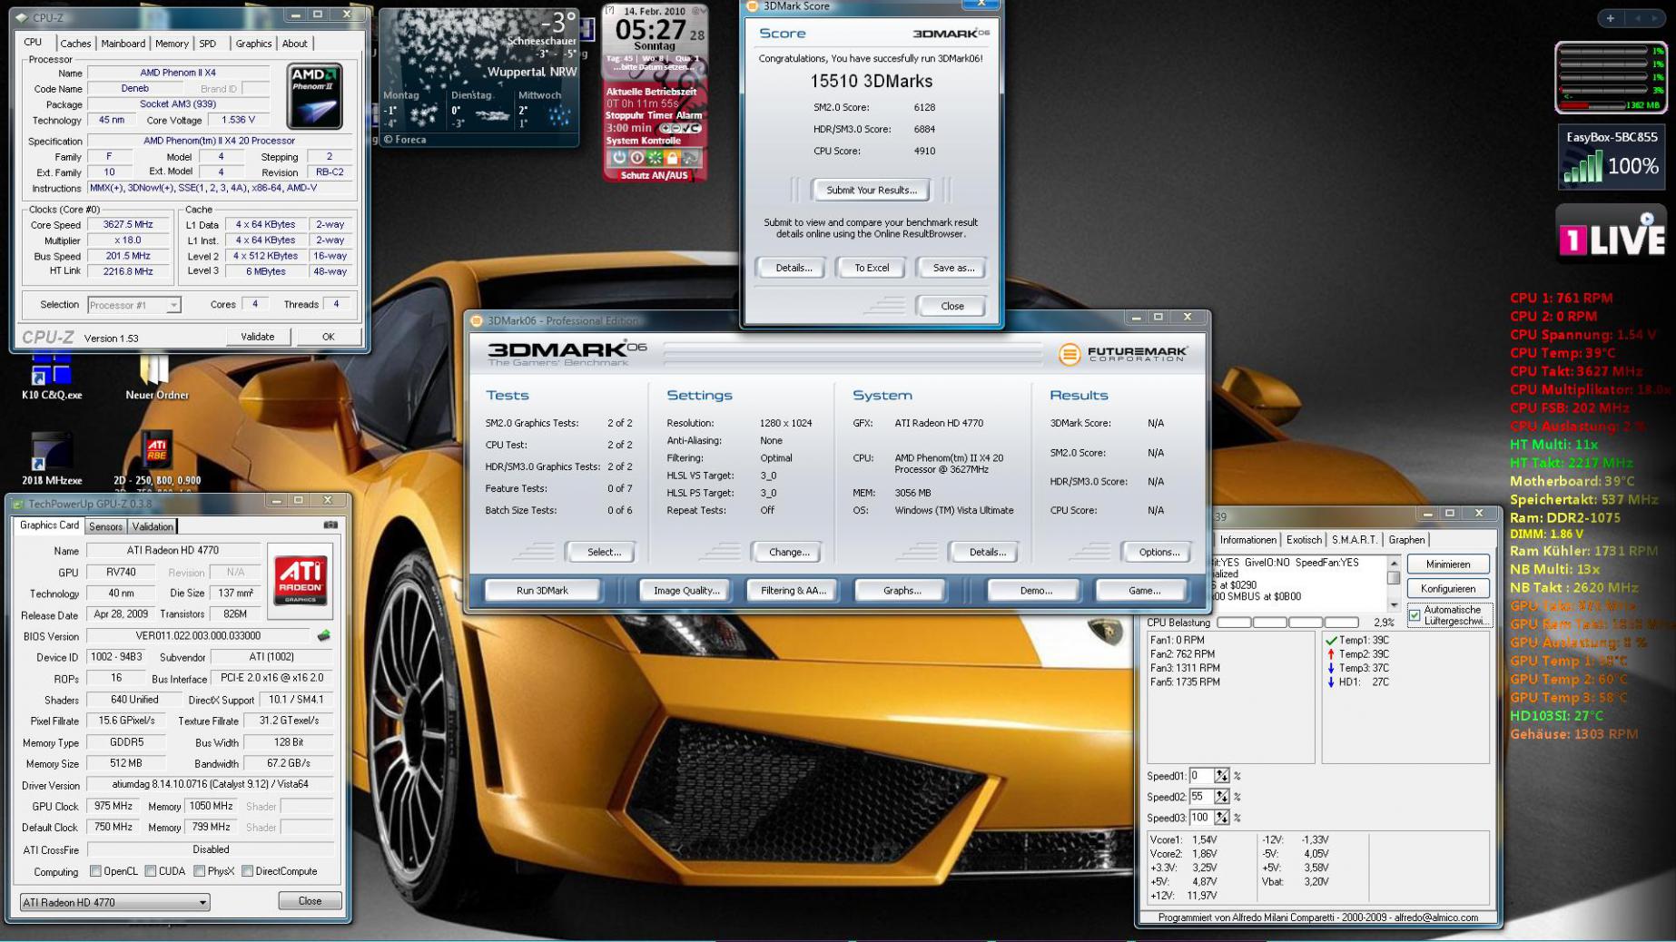Click the AMD Phenom II logo in CPU-Z
The height and width of the screenshot is (942, 1676).
pyautogui.click(x=314, y=96)
